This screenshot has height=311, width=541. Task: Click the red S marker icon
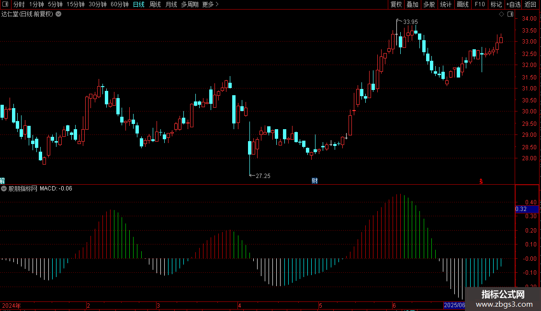point(481,181)
